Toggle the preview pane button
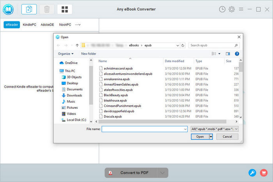 point(228,53)
